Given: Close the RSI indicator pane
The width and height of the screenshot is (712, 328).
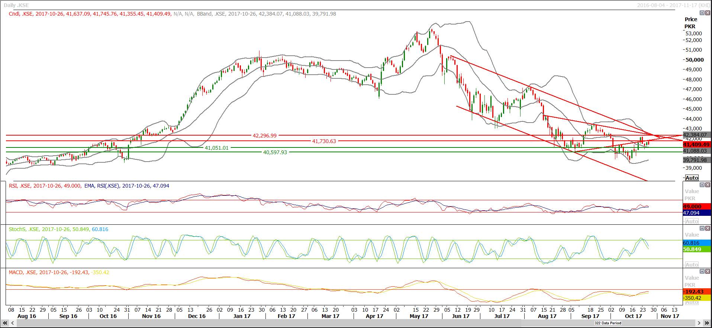Looking at the screenshot, I should pyautogui.click(x=708, y=185).
